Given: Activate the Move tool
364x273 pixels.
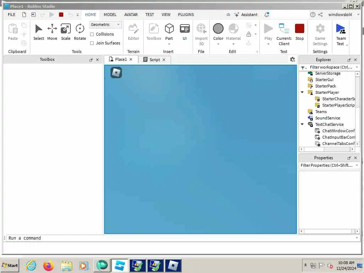Looking at the screenshot, I should point(52,32).
